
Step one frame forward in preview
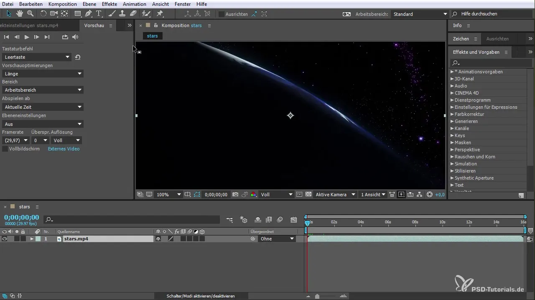[37, 37]
